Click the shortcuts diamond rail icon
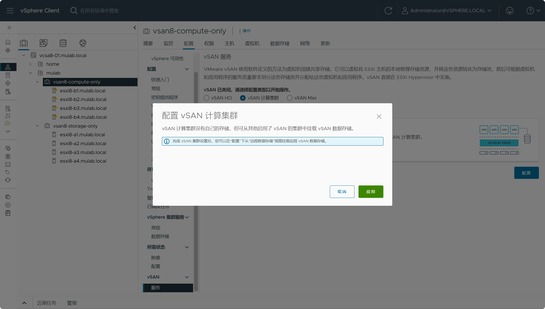This screenshot has width=545, height=309. point(8,50)
